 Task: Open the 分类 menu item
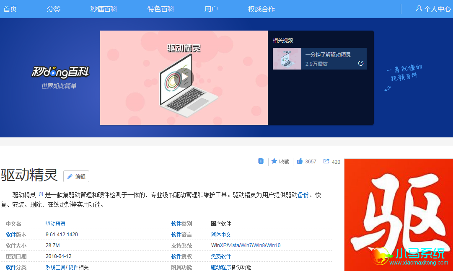54,9
